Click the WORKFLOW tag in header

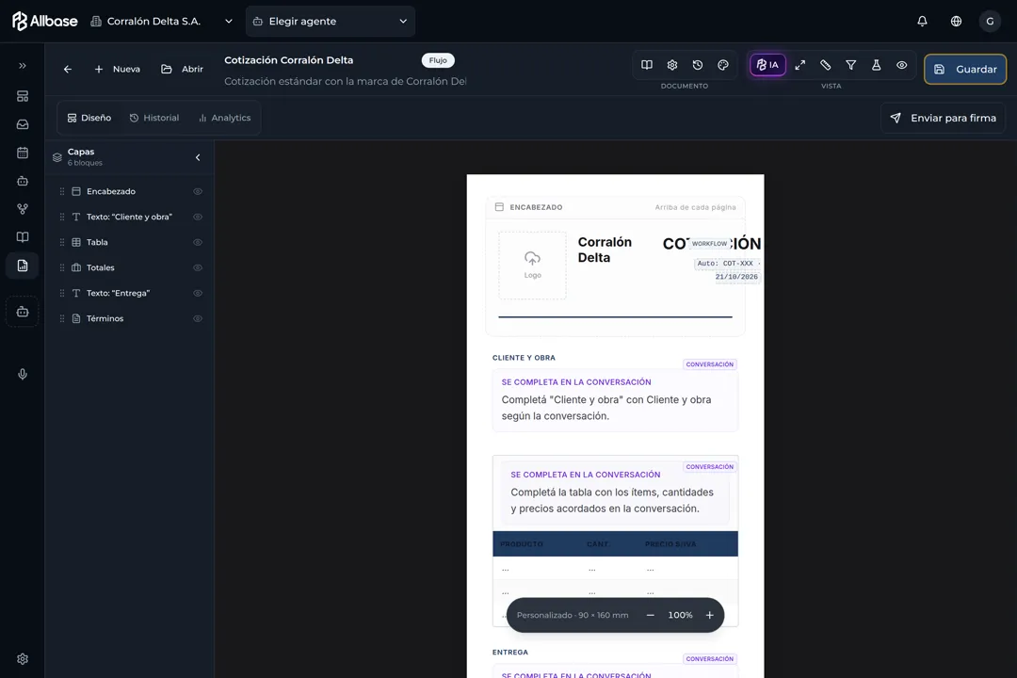(x=709, y=244)
